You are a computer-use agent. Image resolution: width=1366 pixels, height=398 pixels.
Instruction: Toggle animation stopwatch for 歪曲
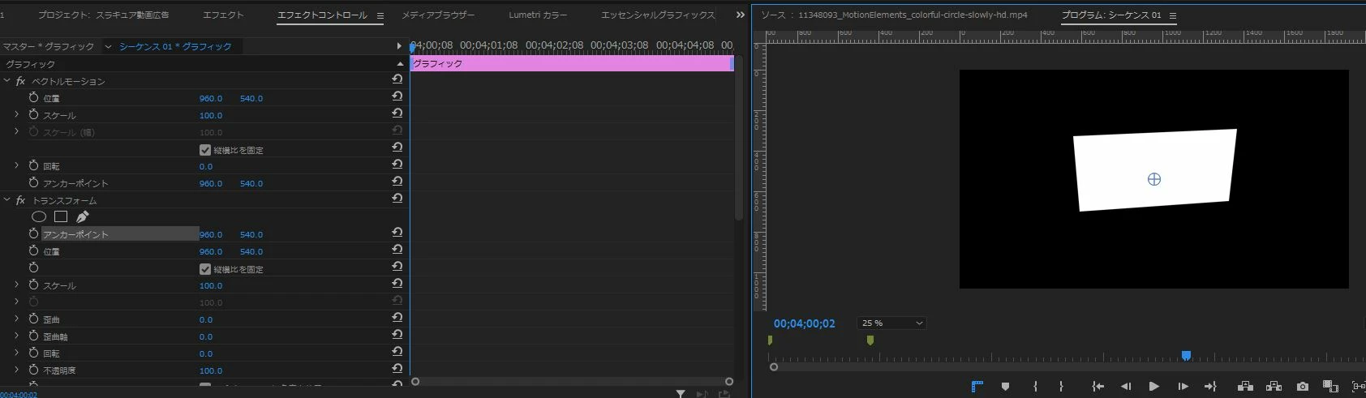[x=33, y=319]
